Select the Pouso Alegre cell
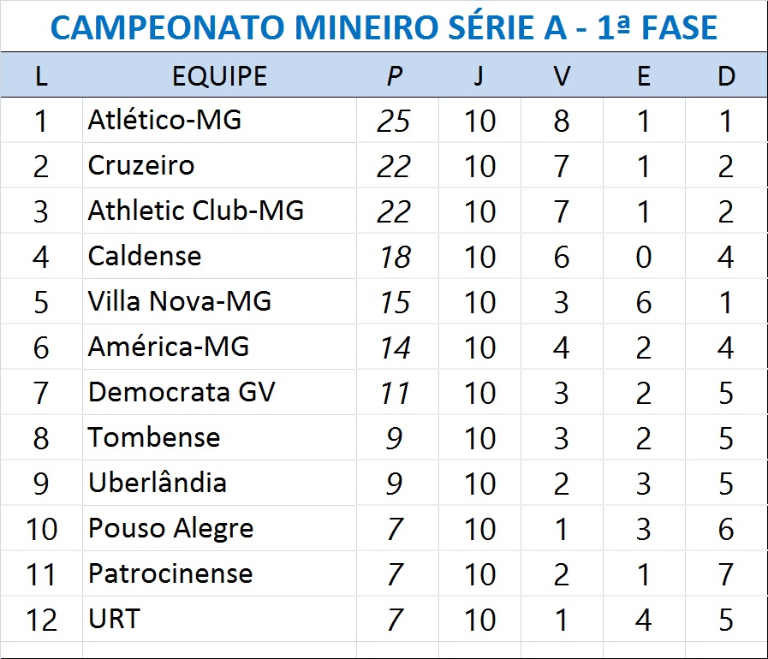 click(171, 528)
